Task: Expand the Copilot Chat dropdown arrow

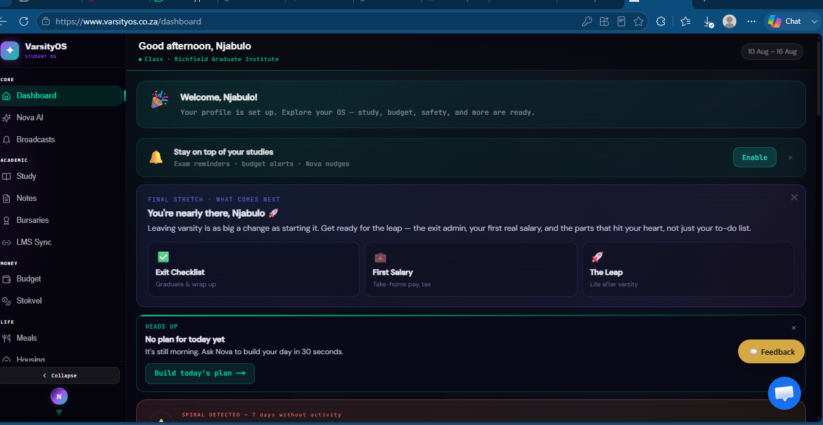Action: pyautogui.click(x=814, y=21)
